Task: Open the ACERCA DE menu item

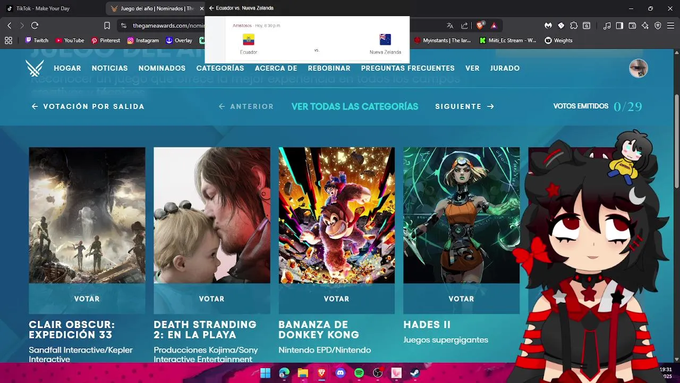Action: click(x=276, y=68)
